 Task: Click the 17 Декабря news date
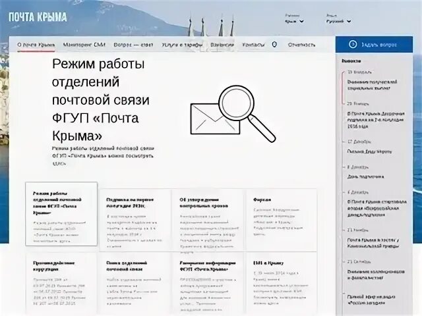359,142
